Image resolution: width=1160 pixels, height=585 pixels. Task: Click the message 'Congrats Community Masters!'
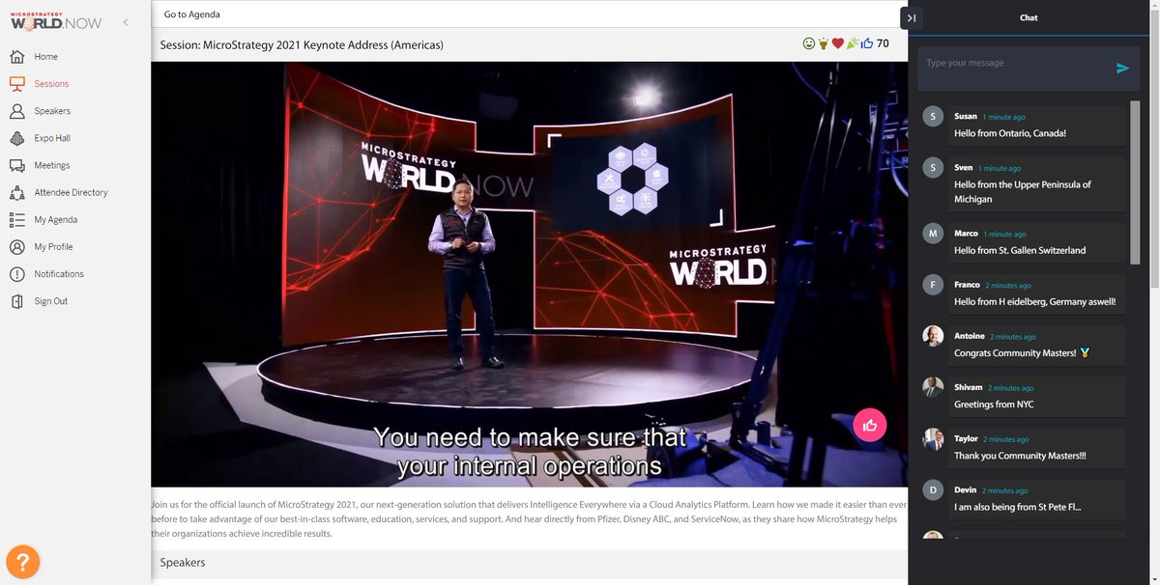tap(1015, 353)
